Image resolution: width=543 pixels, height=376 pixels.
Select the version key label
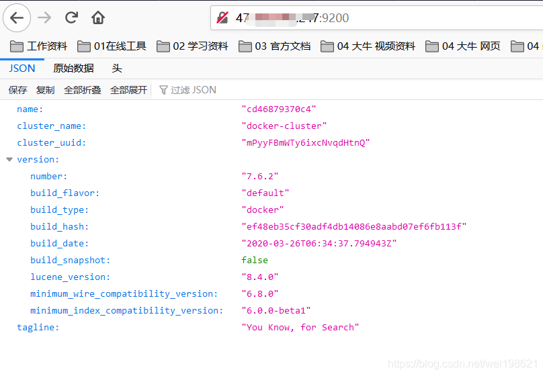click(38, 159)
